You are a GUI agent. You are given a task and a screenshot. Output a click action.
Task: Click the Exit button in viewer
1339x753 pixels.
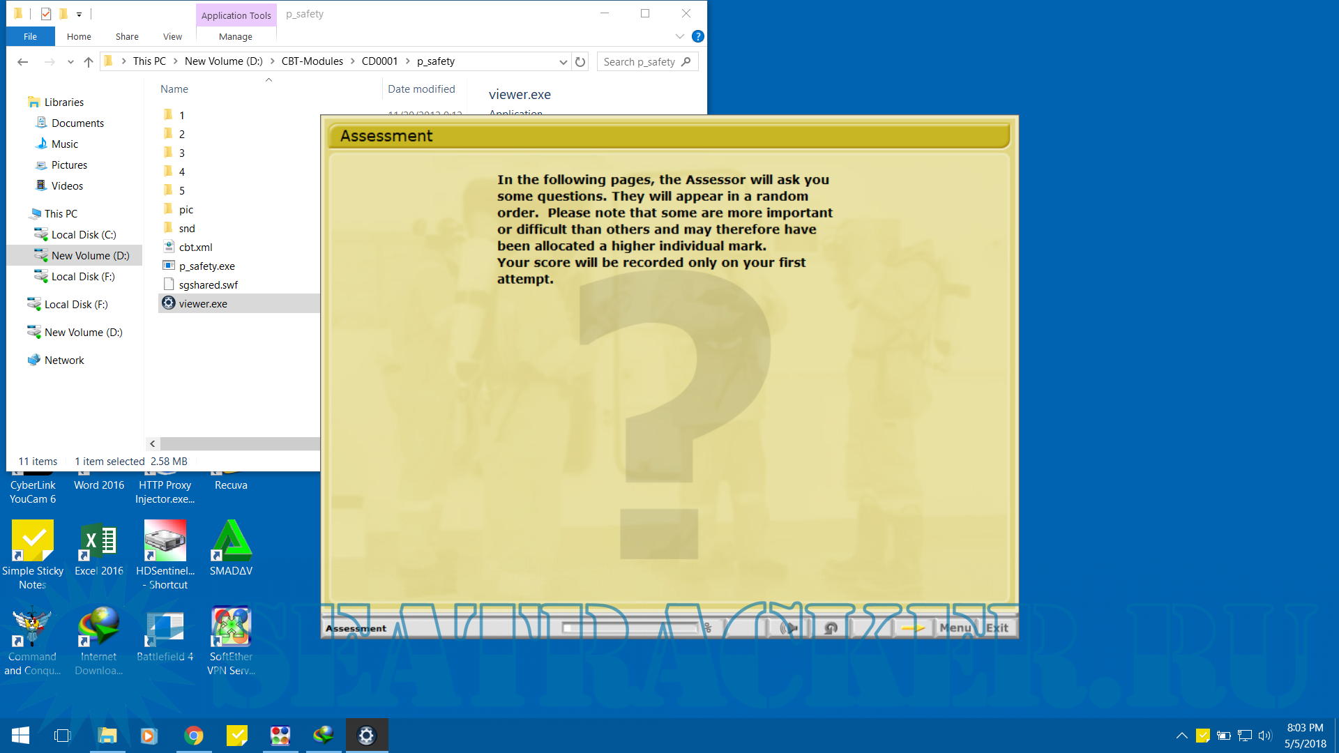click(x=997, y=627)
